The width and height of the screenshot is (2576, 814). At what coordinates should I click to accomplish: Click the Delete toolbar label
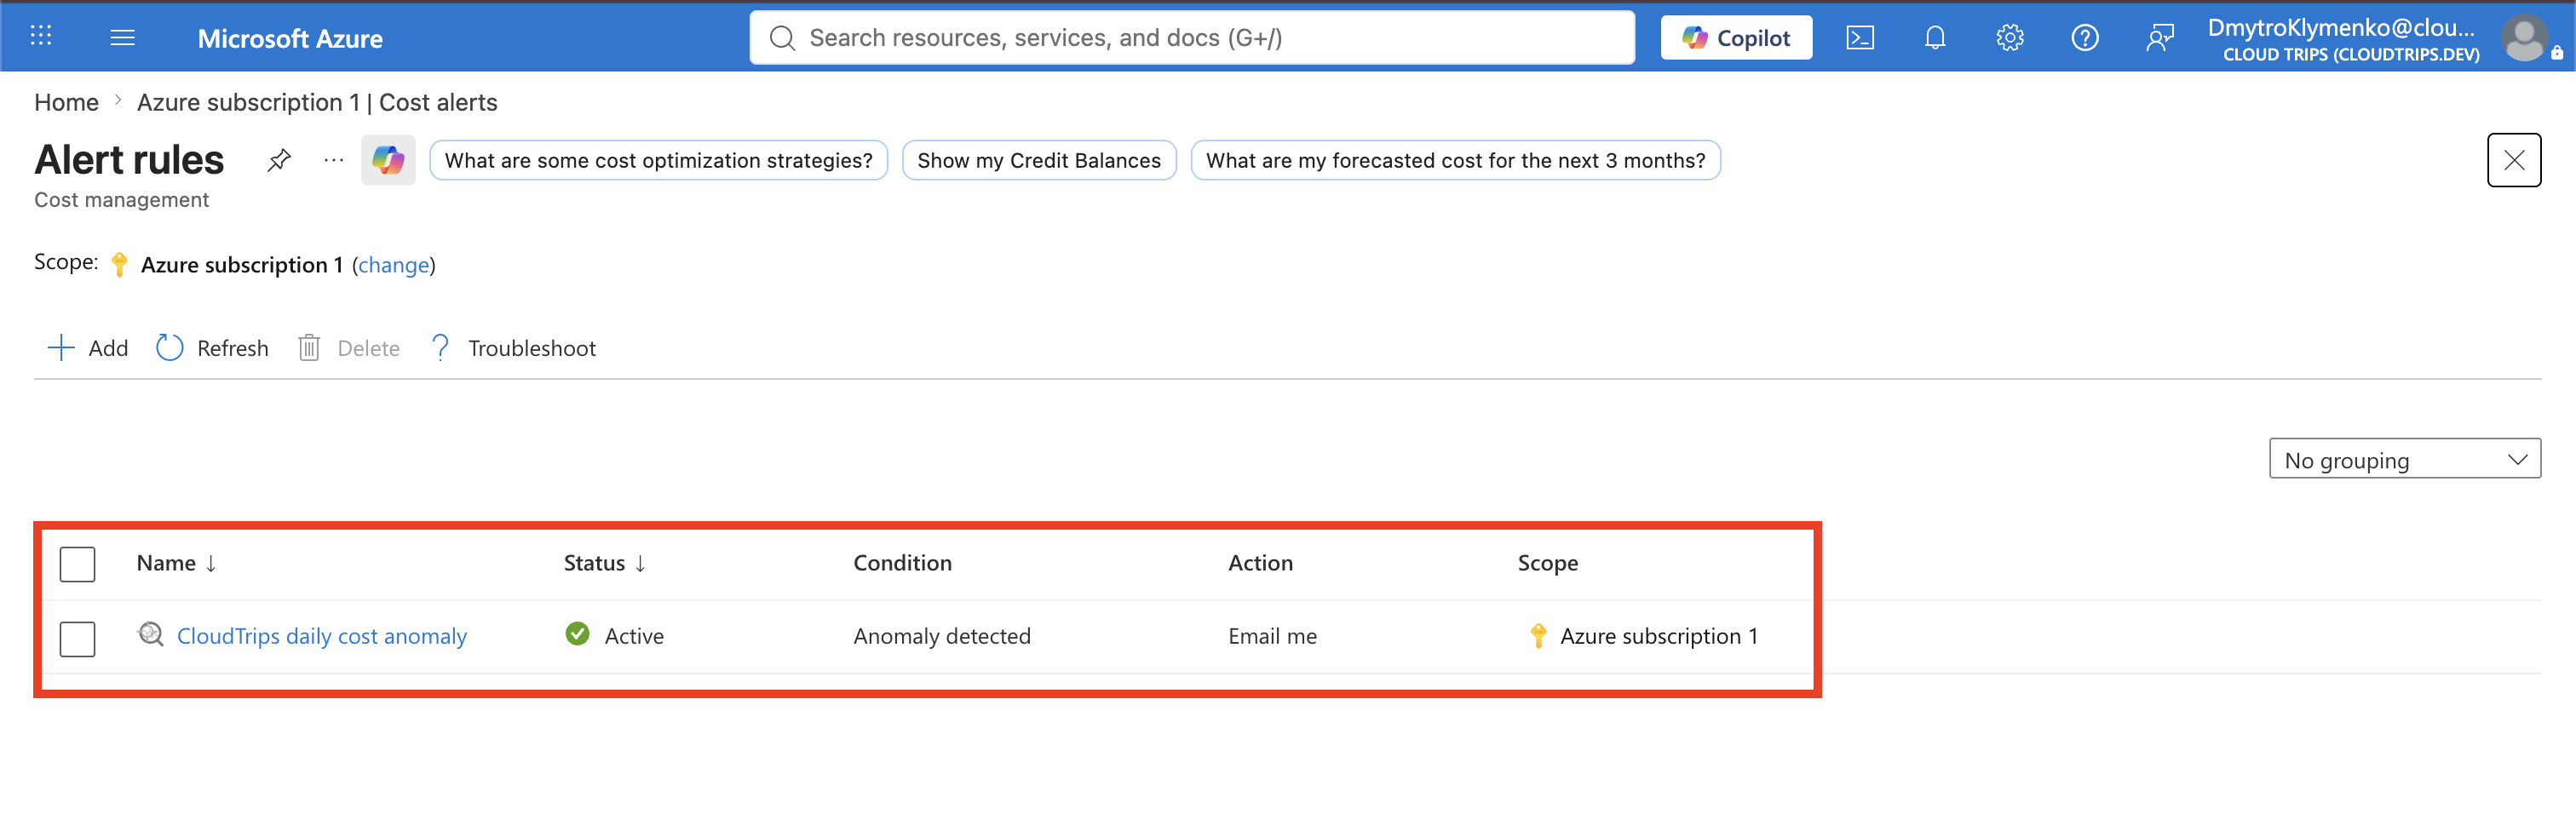[368, 348]
